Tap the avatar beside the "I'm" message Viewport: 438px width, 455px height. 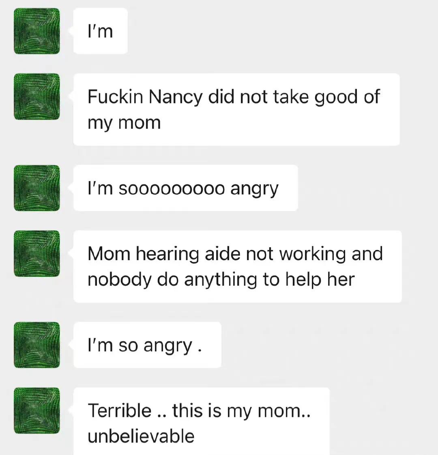pos(37,31)
